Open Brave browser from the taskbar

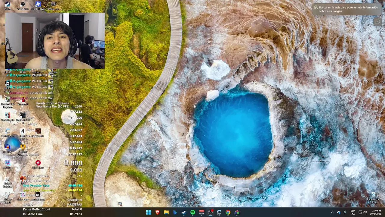pyautogui.click(x=157, y=212)
